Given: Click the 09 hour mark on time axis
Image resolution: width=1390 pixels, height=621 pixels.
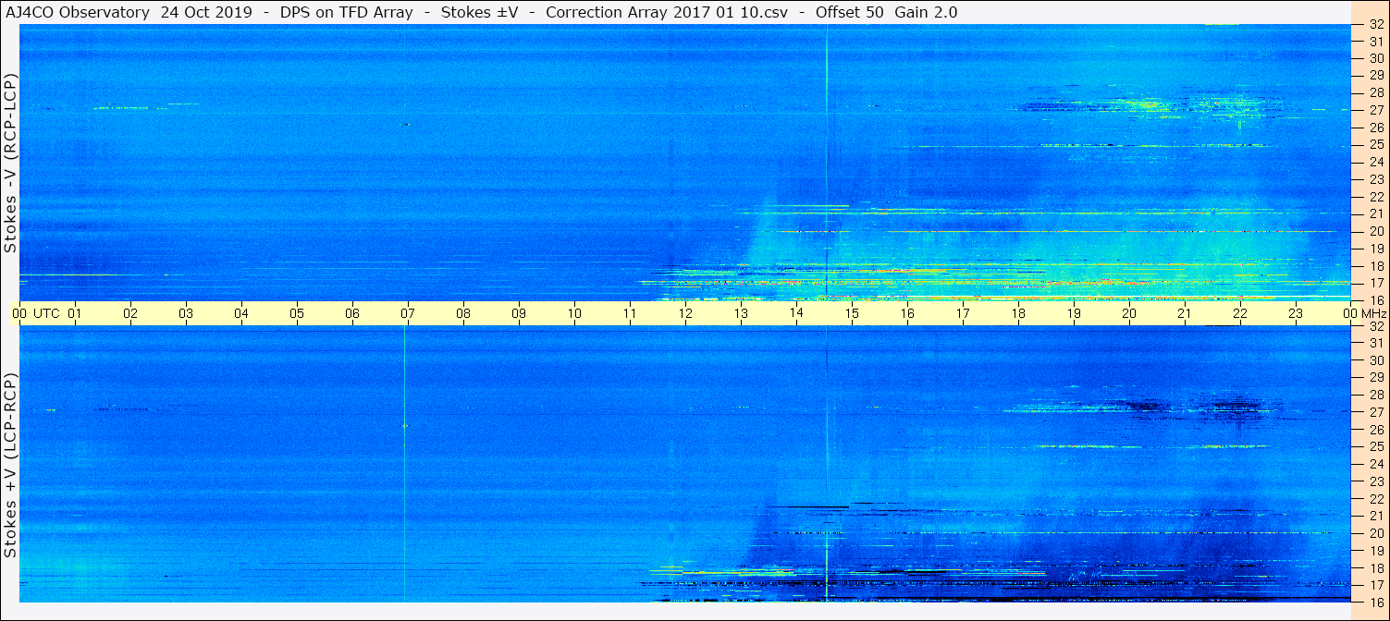Looking at the screenshot, I should pyautogui.click(x=519, y=313).
